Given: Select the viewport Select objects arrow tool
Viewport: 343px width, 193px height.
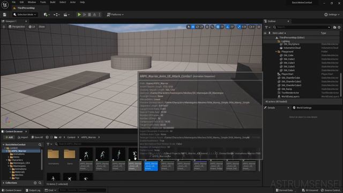Looking at the screenshot, I should pos(188,27).
